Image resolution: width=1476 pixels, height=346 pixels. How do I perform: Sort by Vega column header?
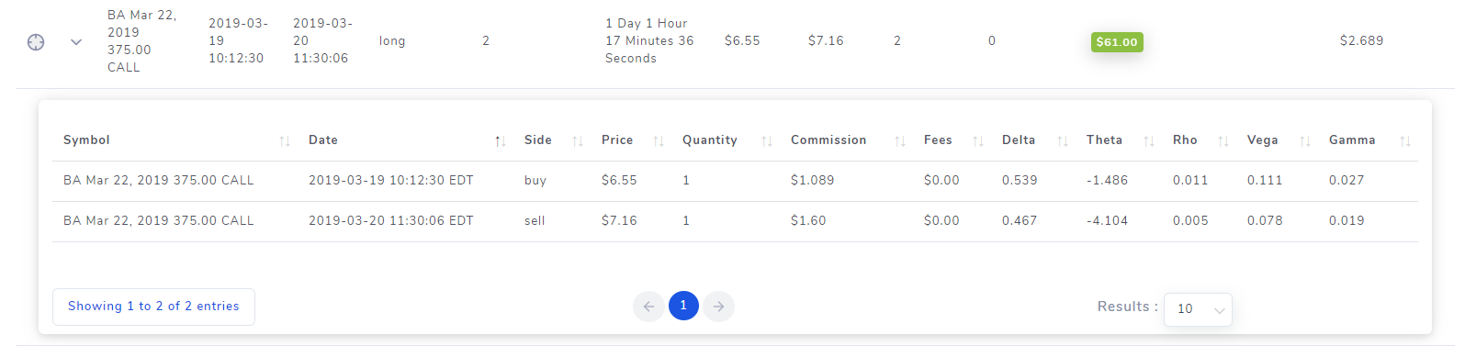pos(1262,140)
